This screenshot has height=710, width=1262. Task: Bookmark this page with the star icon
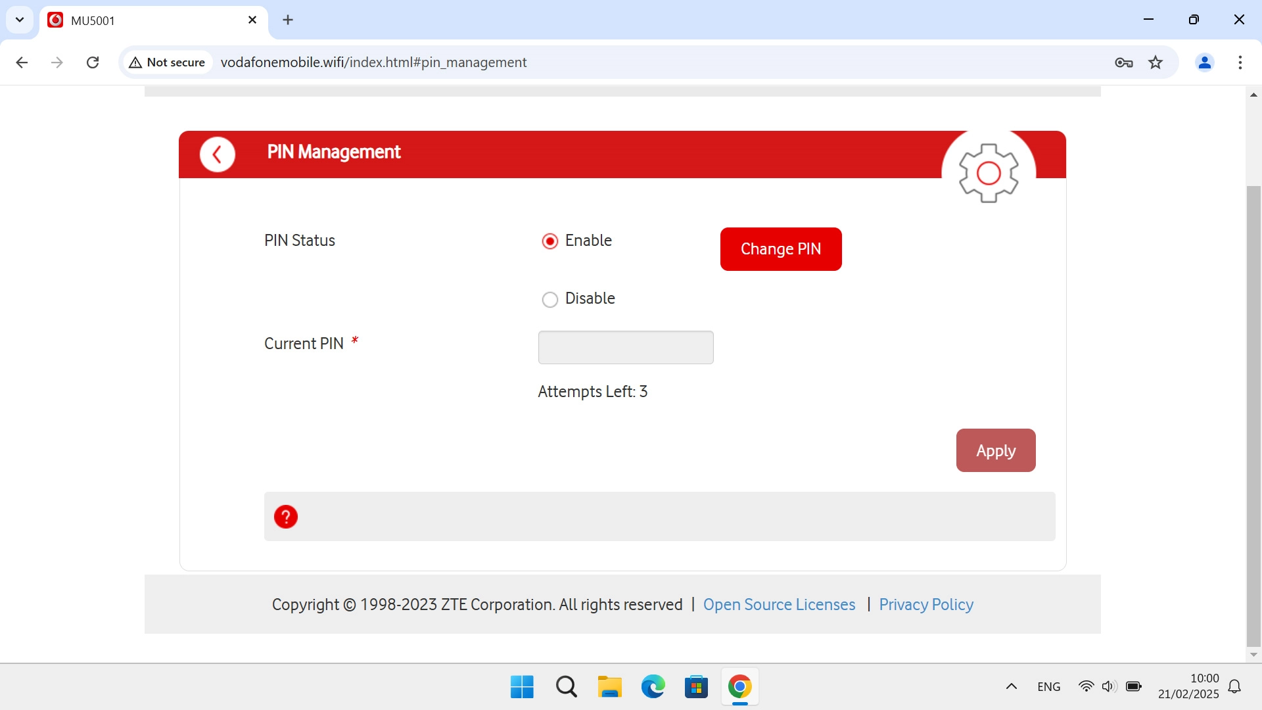pos(1156,62)
